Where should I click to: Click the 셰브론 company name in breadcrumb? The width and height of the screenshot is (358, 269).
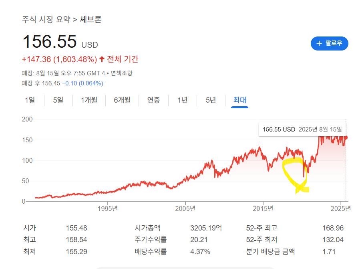(x=91, y=19)
